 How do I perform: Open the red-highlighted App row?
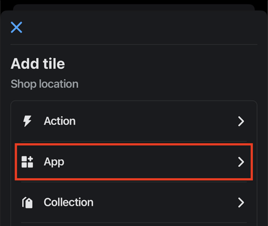pyautogui.click(x=134, y=162)
